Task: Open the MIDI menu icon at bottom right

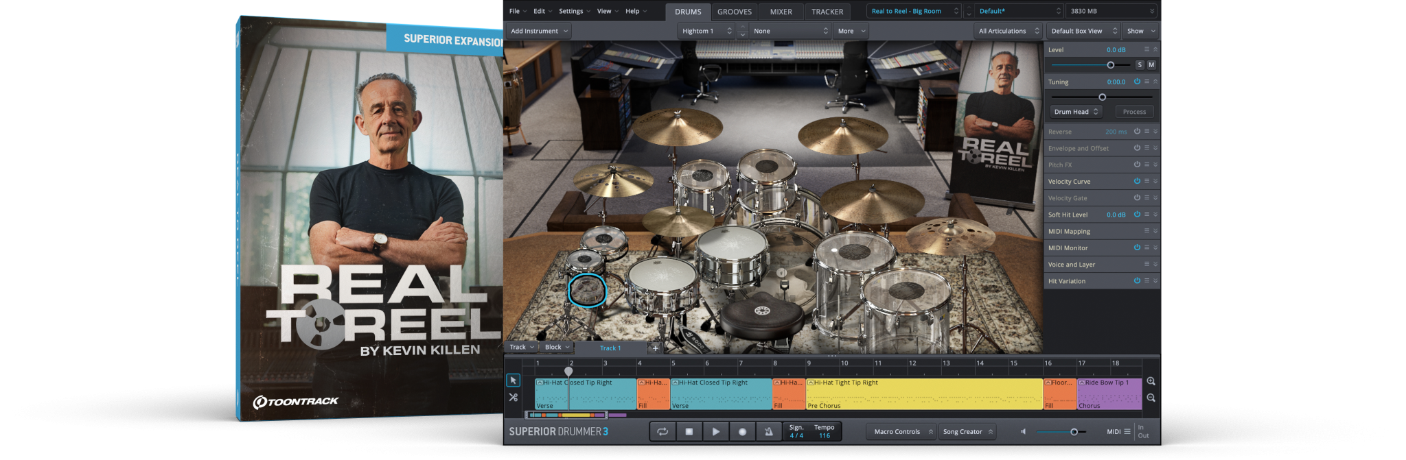Action: pyautogui.click(x=1127, y=432)
